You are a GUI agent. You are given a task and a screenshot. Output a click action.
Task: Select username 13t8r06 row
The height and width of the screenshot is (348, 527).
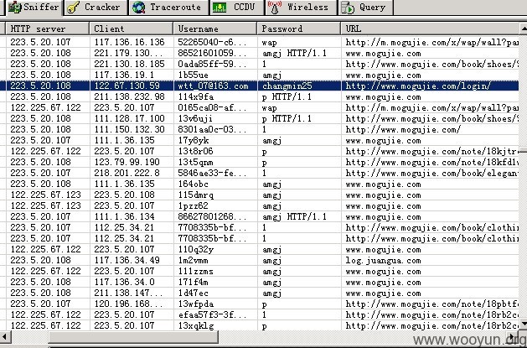click(259, 151)
